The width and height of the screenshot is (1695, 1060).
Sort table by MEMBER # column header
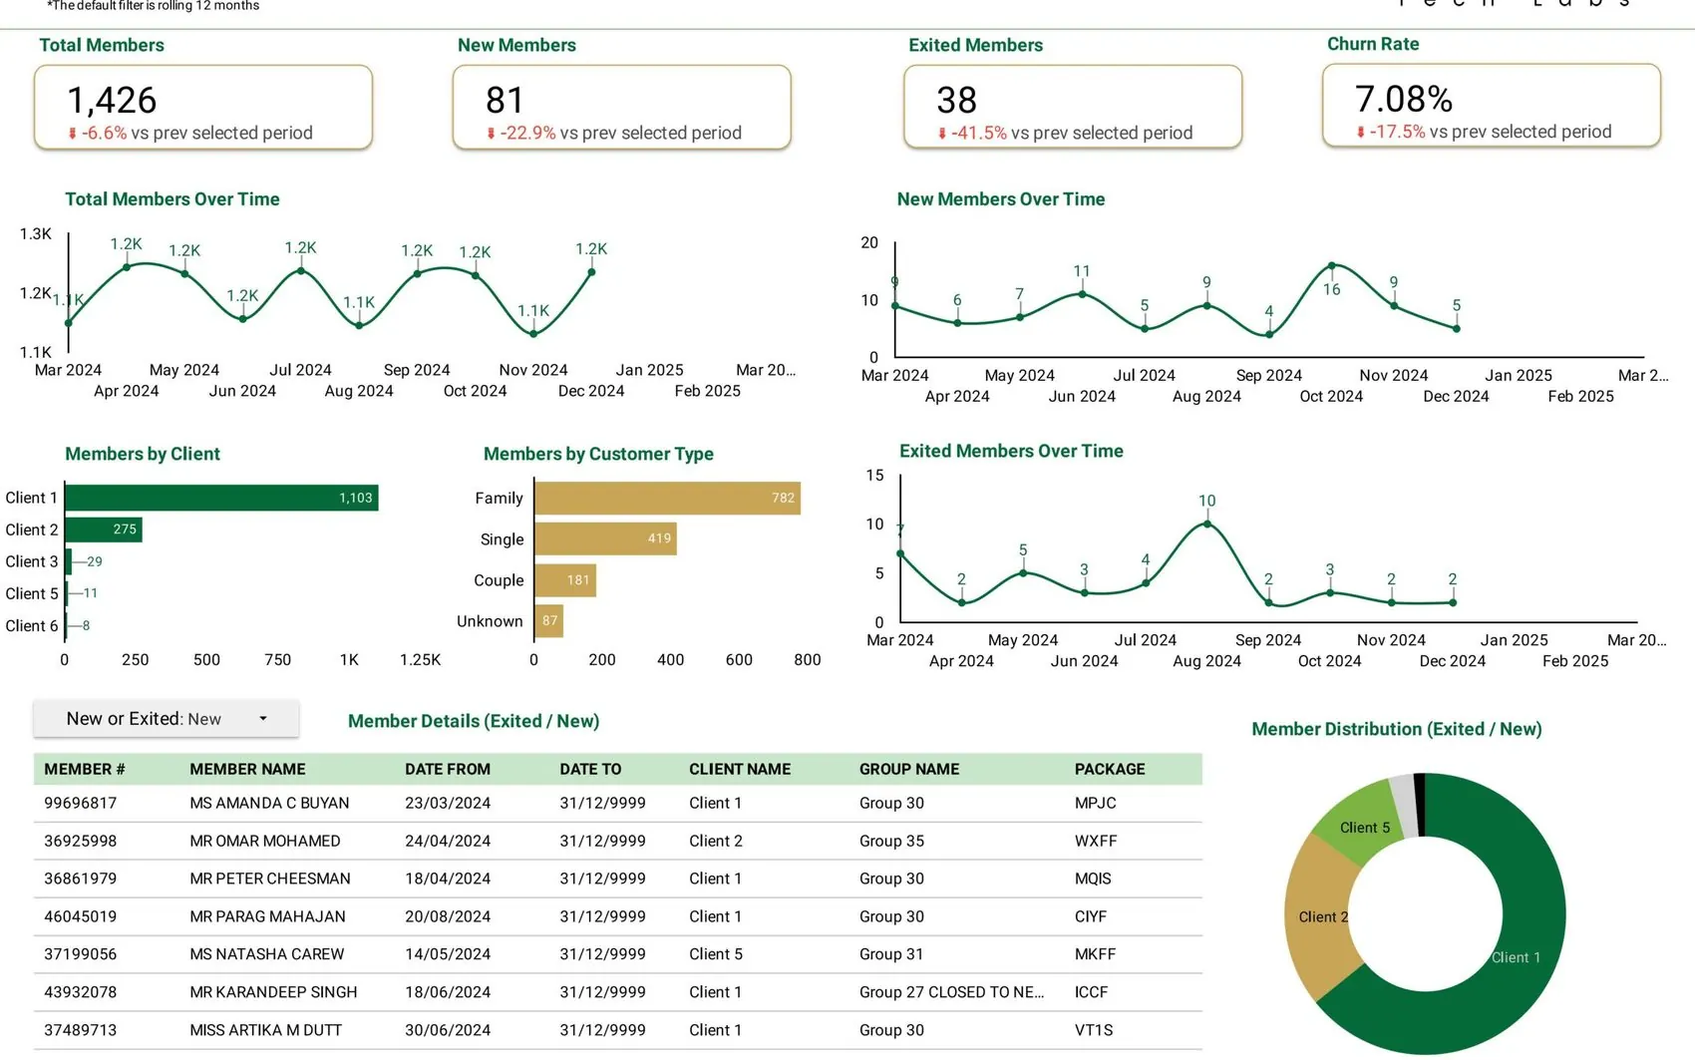85,769
